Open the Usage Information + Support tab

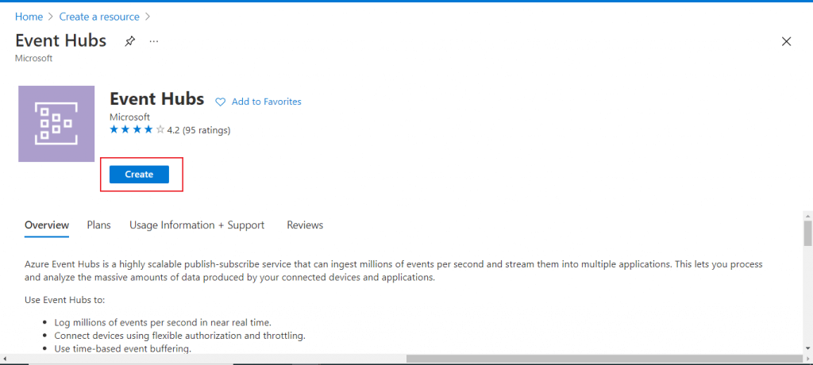(197, 225)
